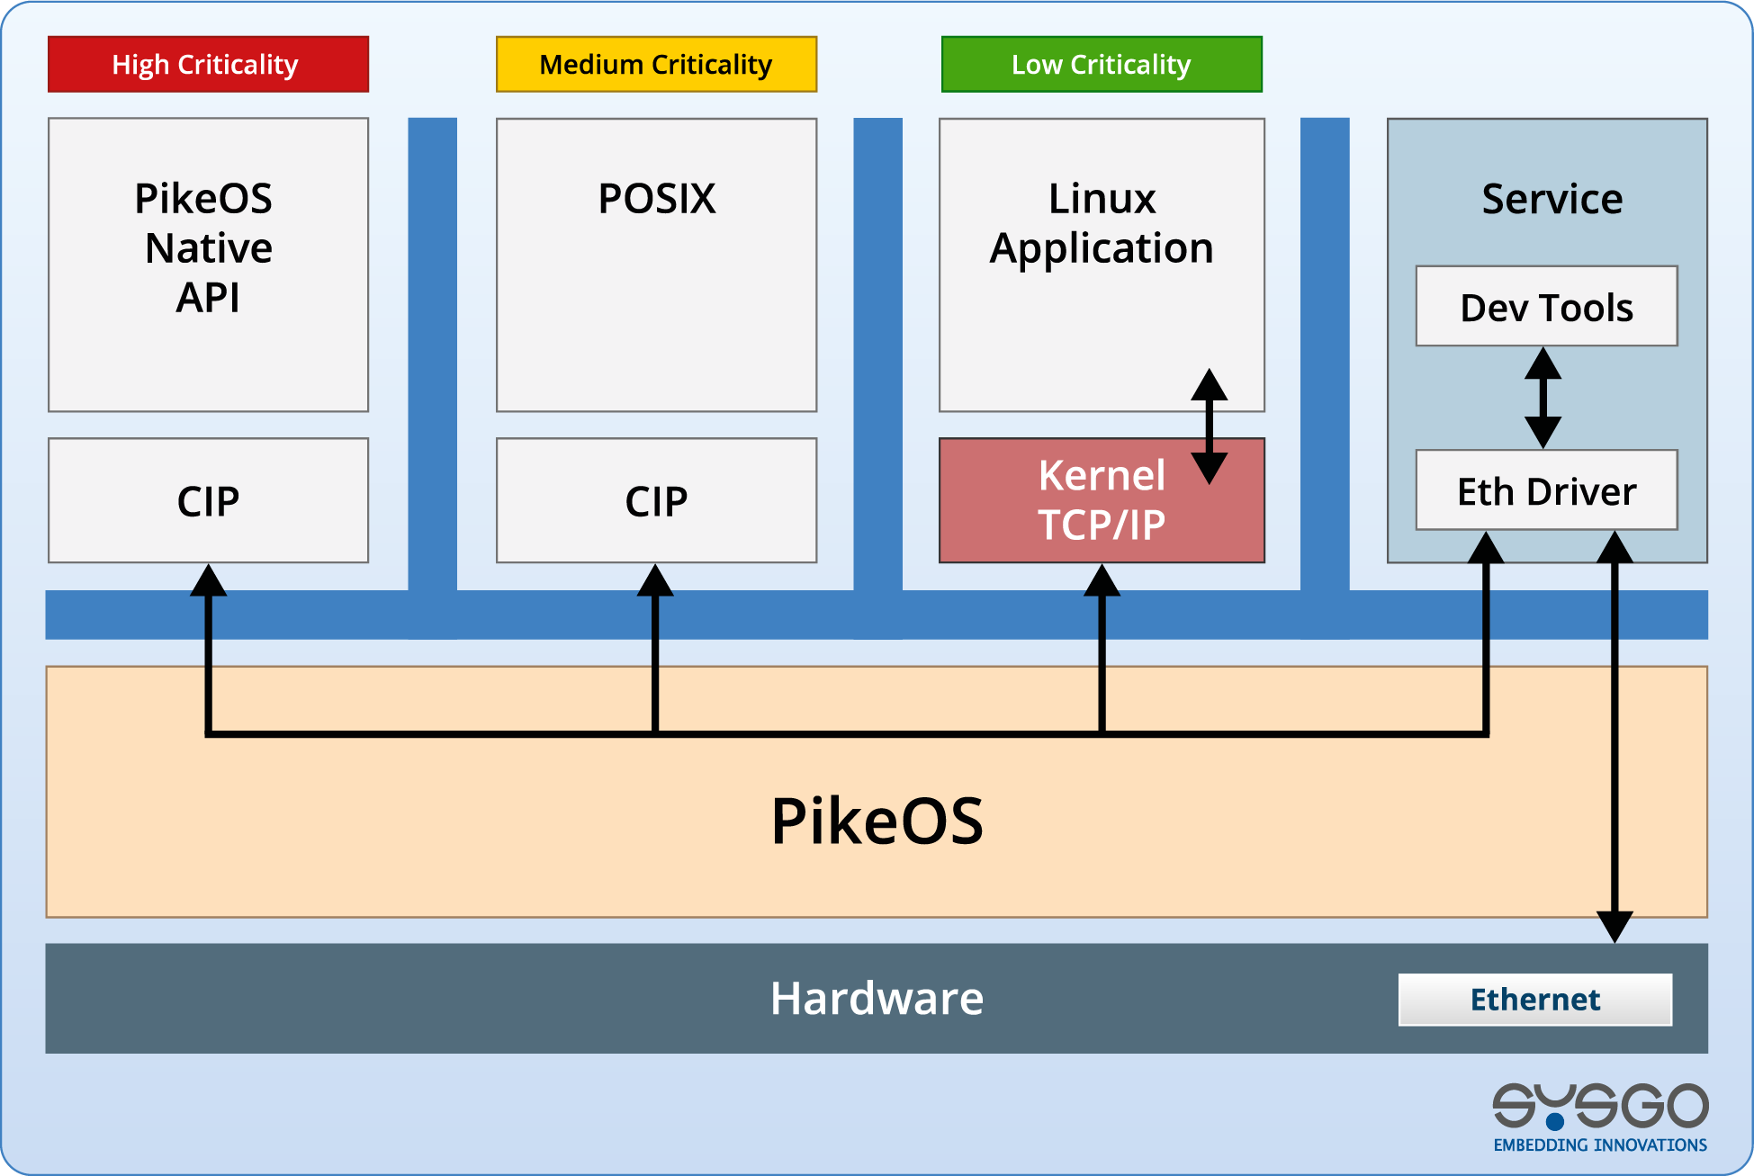The width and height of the screenshot is (1754, 1176).
Task: Click the Service heading text
Action: [x=1552, y=199]
